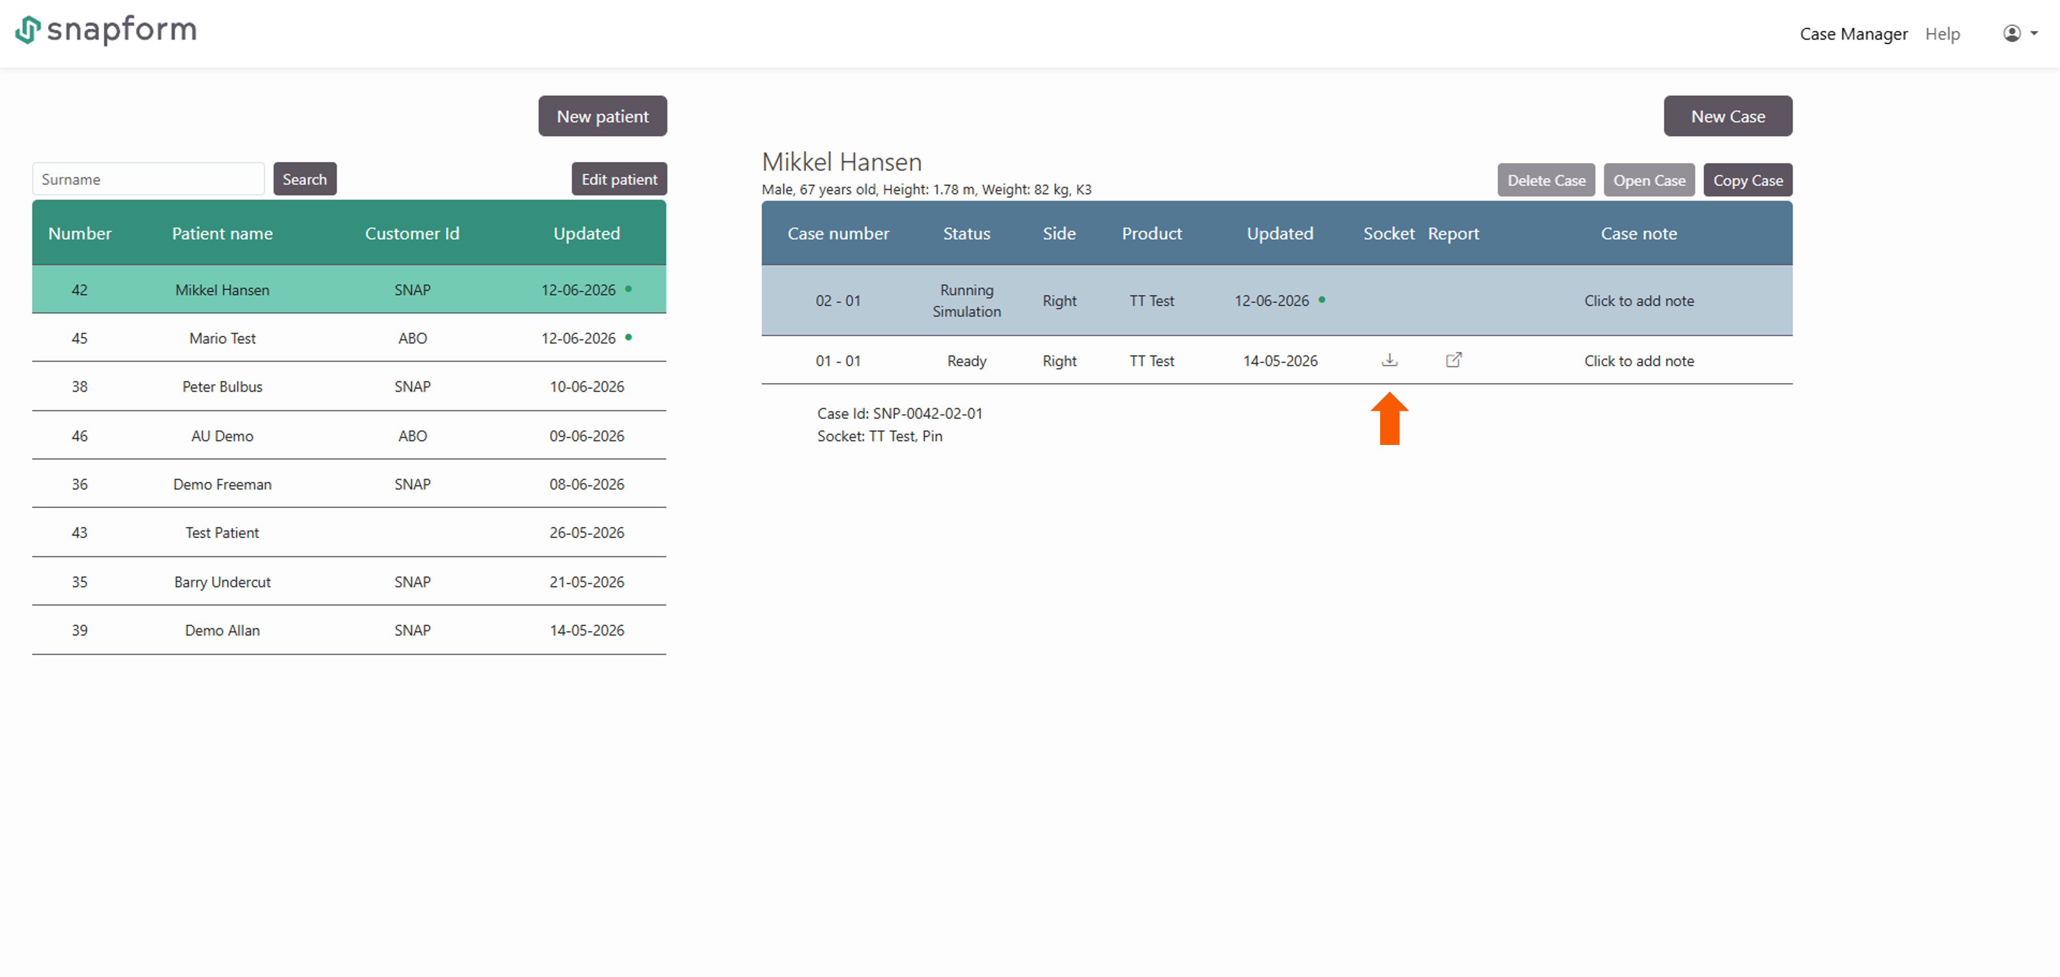The width and height of the screenshot is (2060, 977).
Task: Sort by Customer Id column header
Action: pos(412,233)
